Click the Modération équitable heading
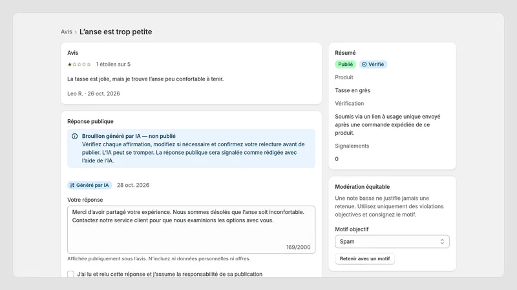 (x=363, y=187)
